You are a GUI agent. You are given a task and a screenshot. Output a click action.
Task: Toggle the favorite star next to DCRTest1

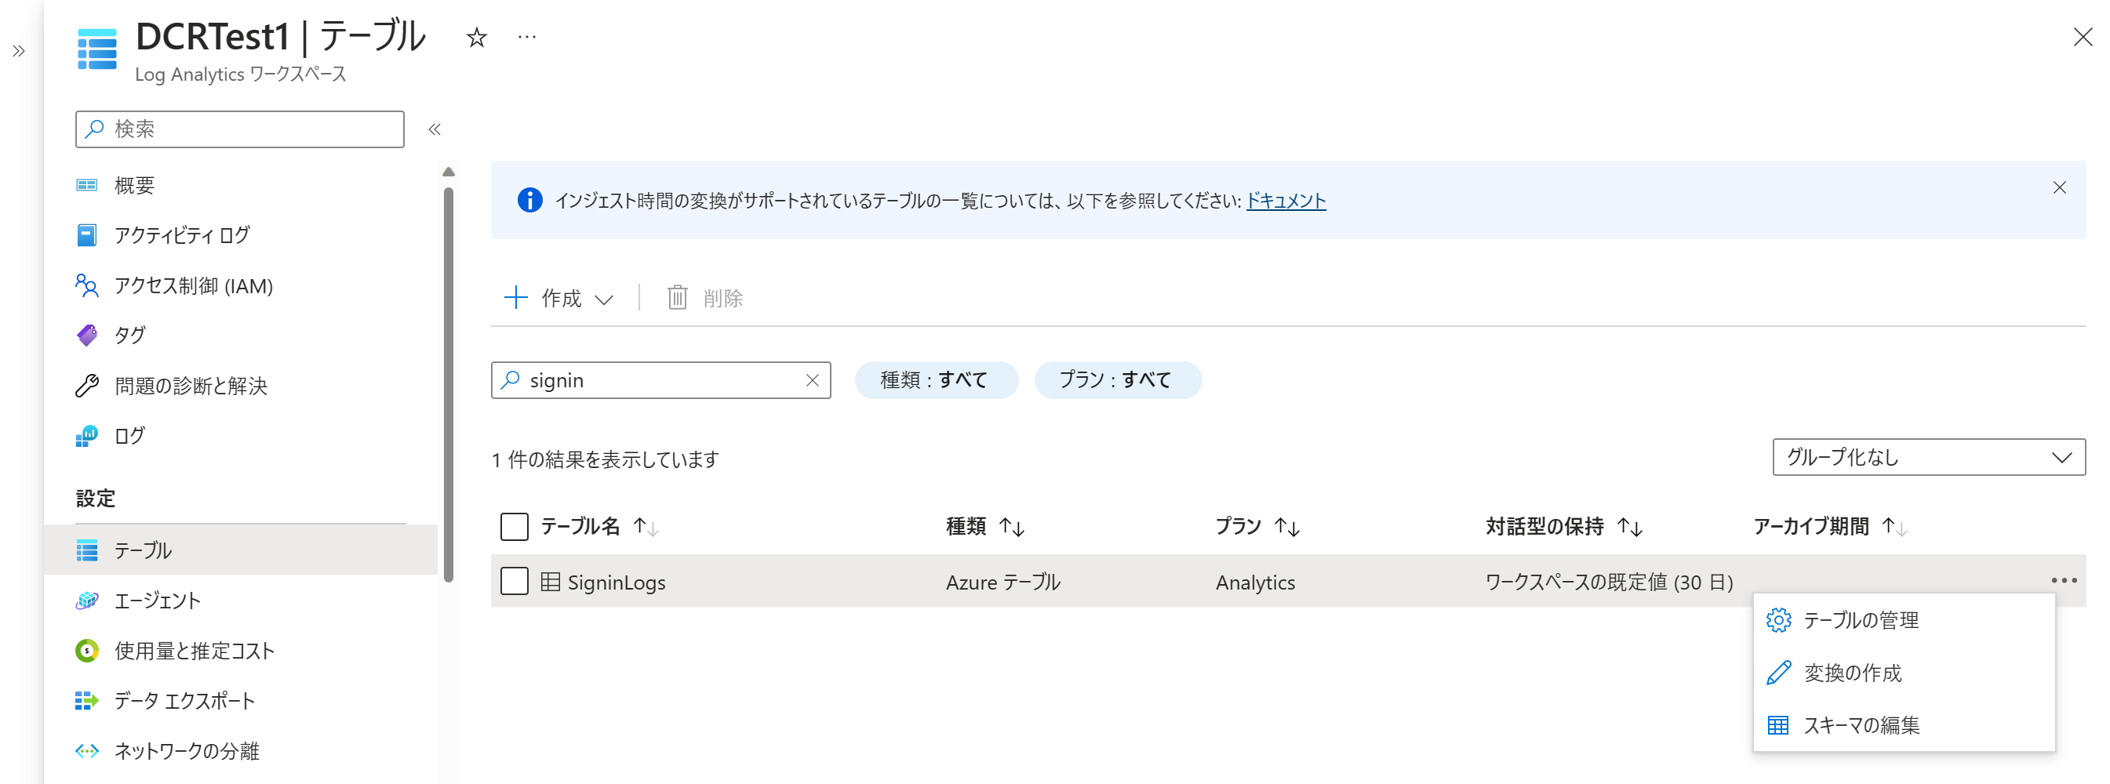pyautogui.click(x=476, y=38)
